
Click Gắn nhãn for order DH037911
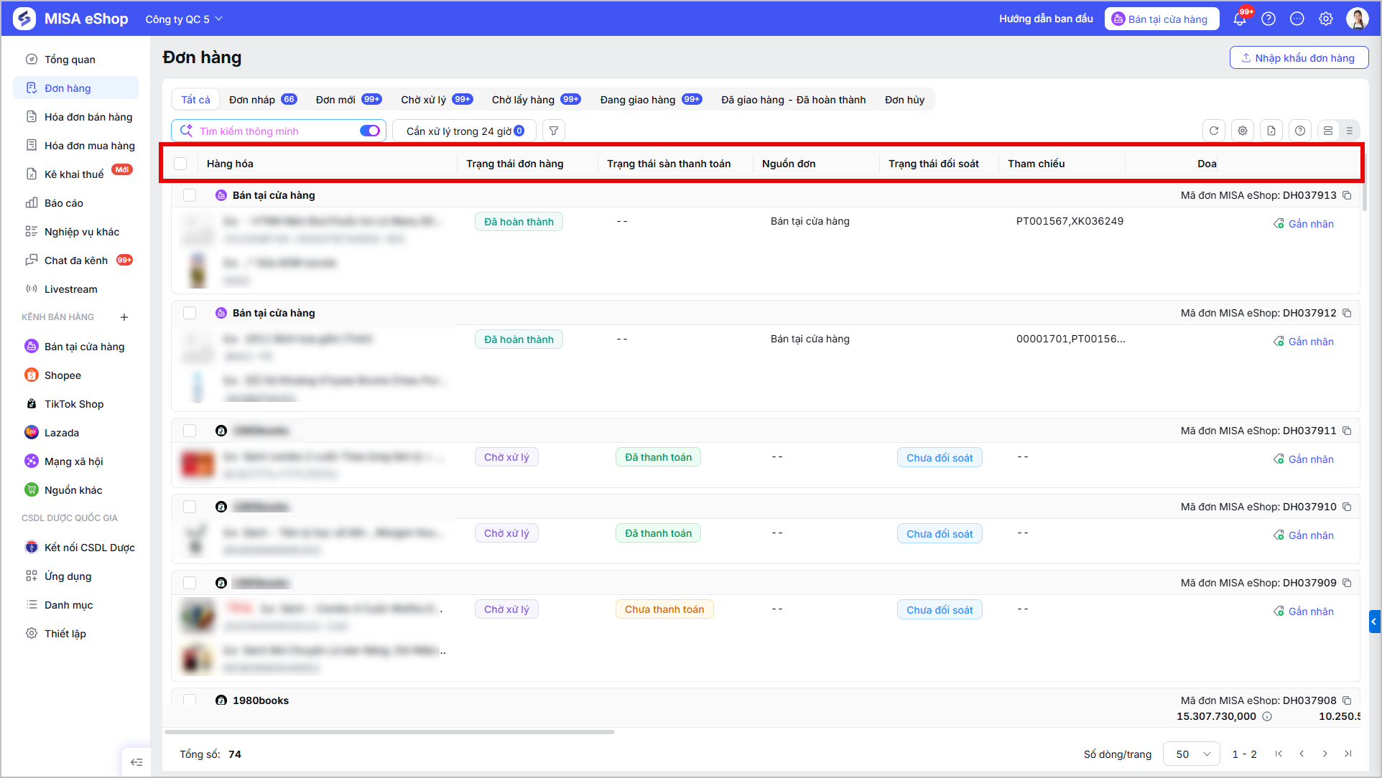[1304, 459]
